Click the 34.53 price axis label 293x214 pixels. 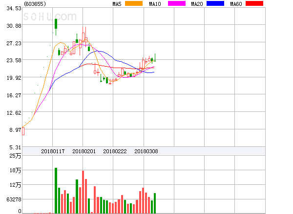click(x=14, y=9)
